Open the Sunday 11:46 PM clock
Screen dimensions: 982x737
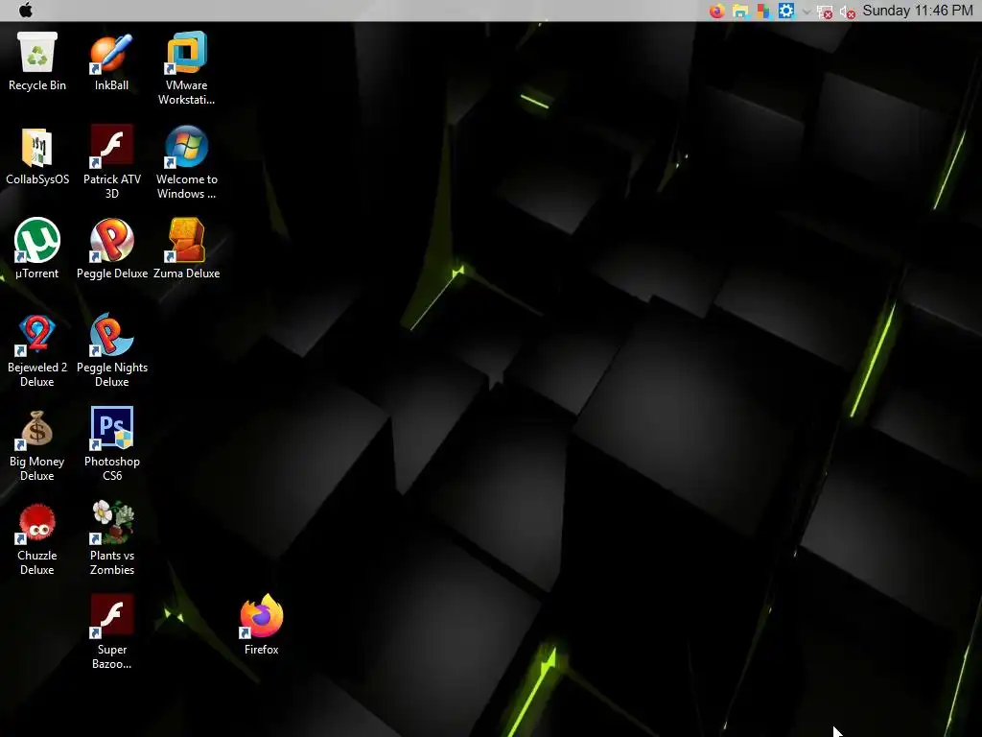pos(918,11)
